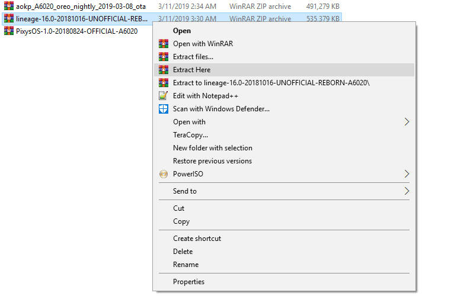Select Copy in the context menu
451x296 pixels.
tap(284, 221)
